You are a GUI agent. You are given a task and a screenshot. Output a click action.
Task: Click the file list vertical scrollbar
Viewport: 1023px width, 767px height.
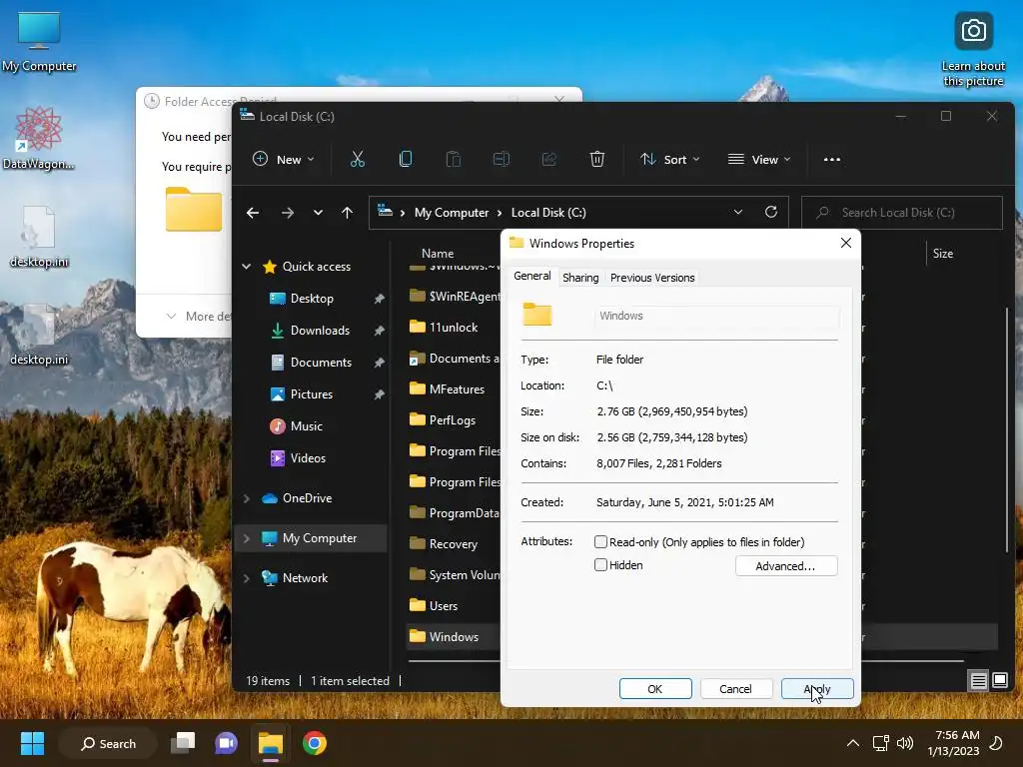click(1007, 429)
